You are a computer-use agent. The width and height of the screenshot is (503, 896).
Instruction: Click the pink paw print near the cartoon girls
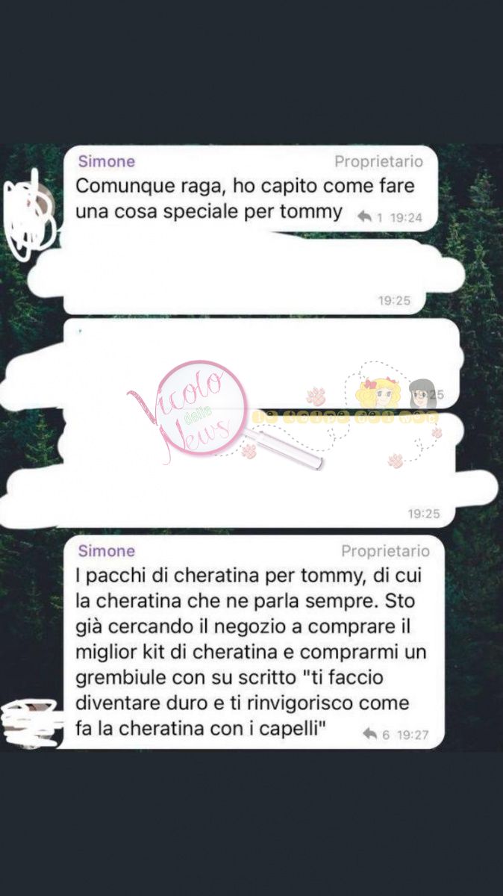pyautogui.click(x=316, y=395)
